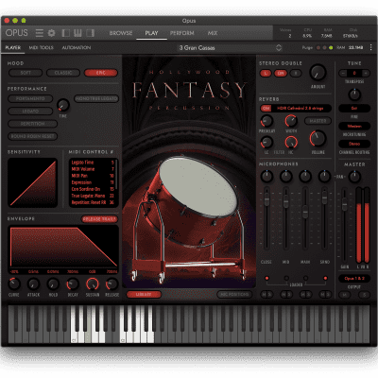Viewport: 378px width, 378px height.
Task: Toggle the left side panel layout icon
Action: click(66, 33)
